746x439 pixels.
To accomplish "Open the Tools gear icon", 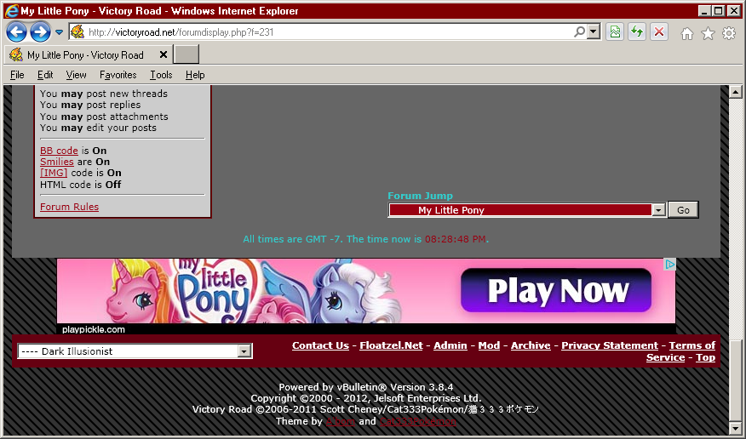I will [x=729, y=33].
